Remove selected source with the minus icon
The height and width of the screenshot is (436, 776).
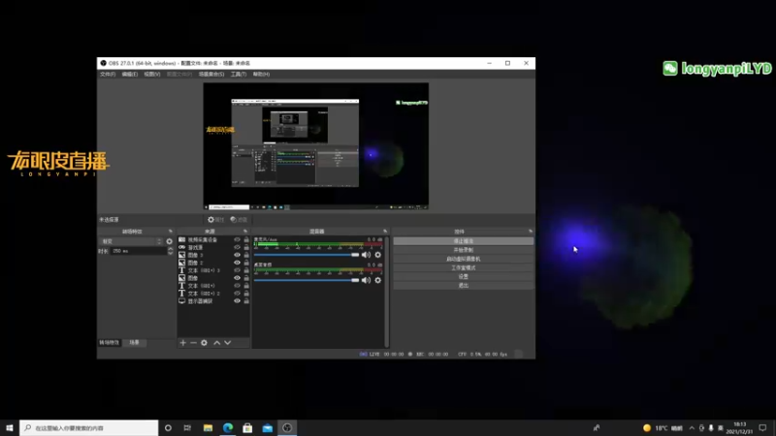(193, 343)
